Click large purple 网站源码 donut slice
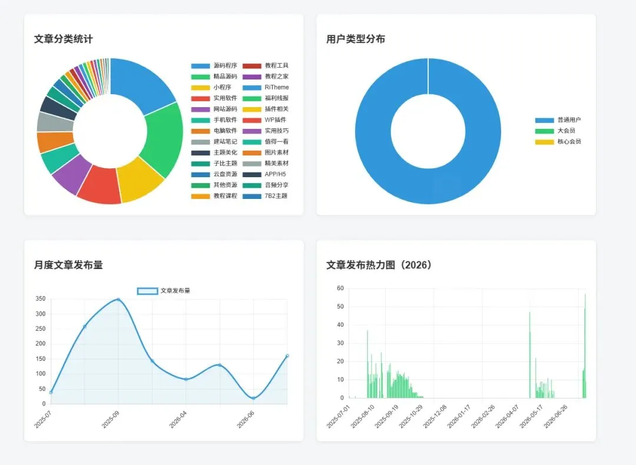Viewport: 636px width, 465px height. (72, 174)
